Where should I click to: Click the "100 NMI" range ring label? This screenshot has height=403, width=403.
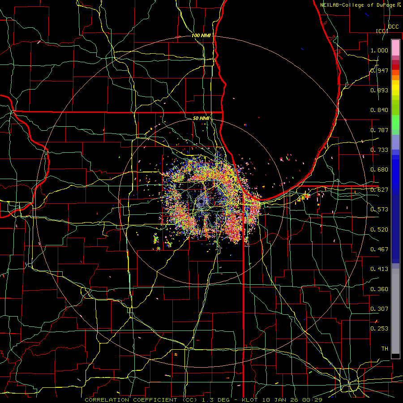pyautogui.click(x=201, y=35)
